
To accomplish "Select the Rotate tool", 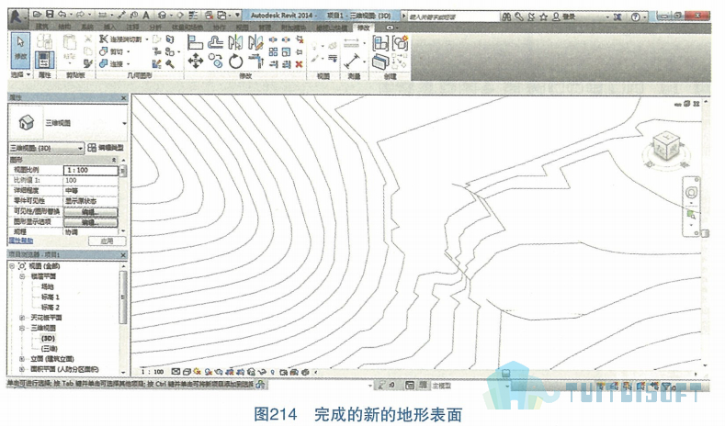I will [235, 61].
